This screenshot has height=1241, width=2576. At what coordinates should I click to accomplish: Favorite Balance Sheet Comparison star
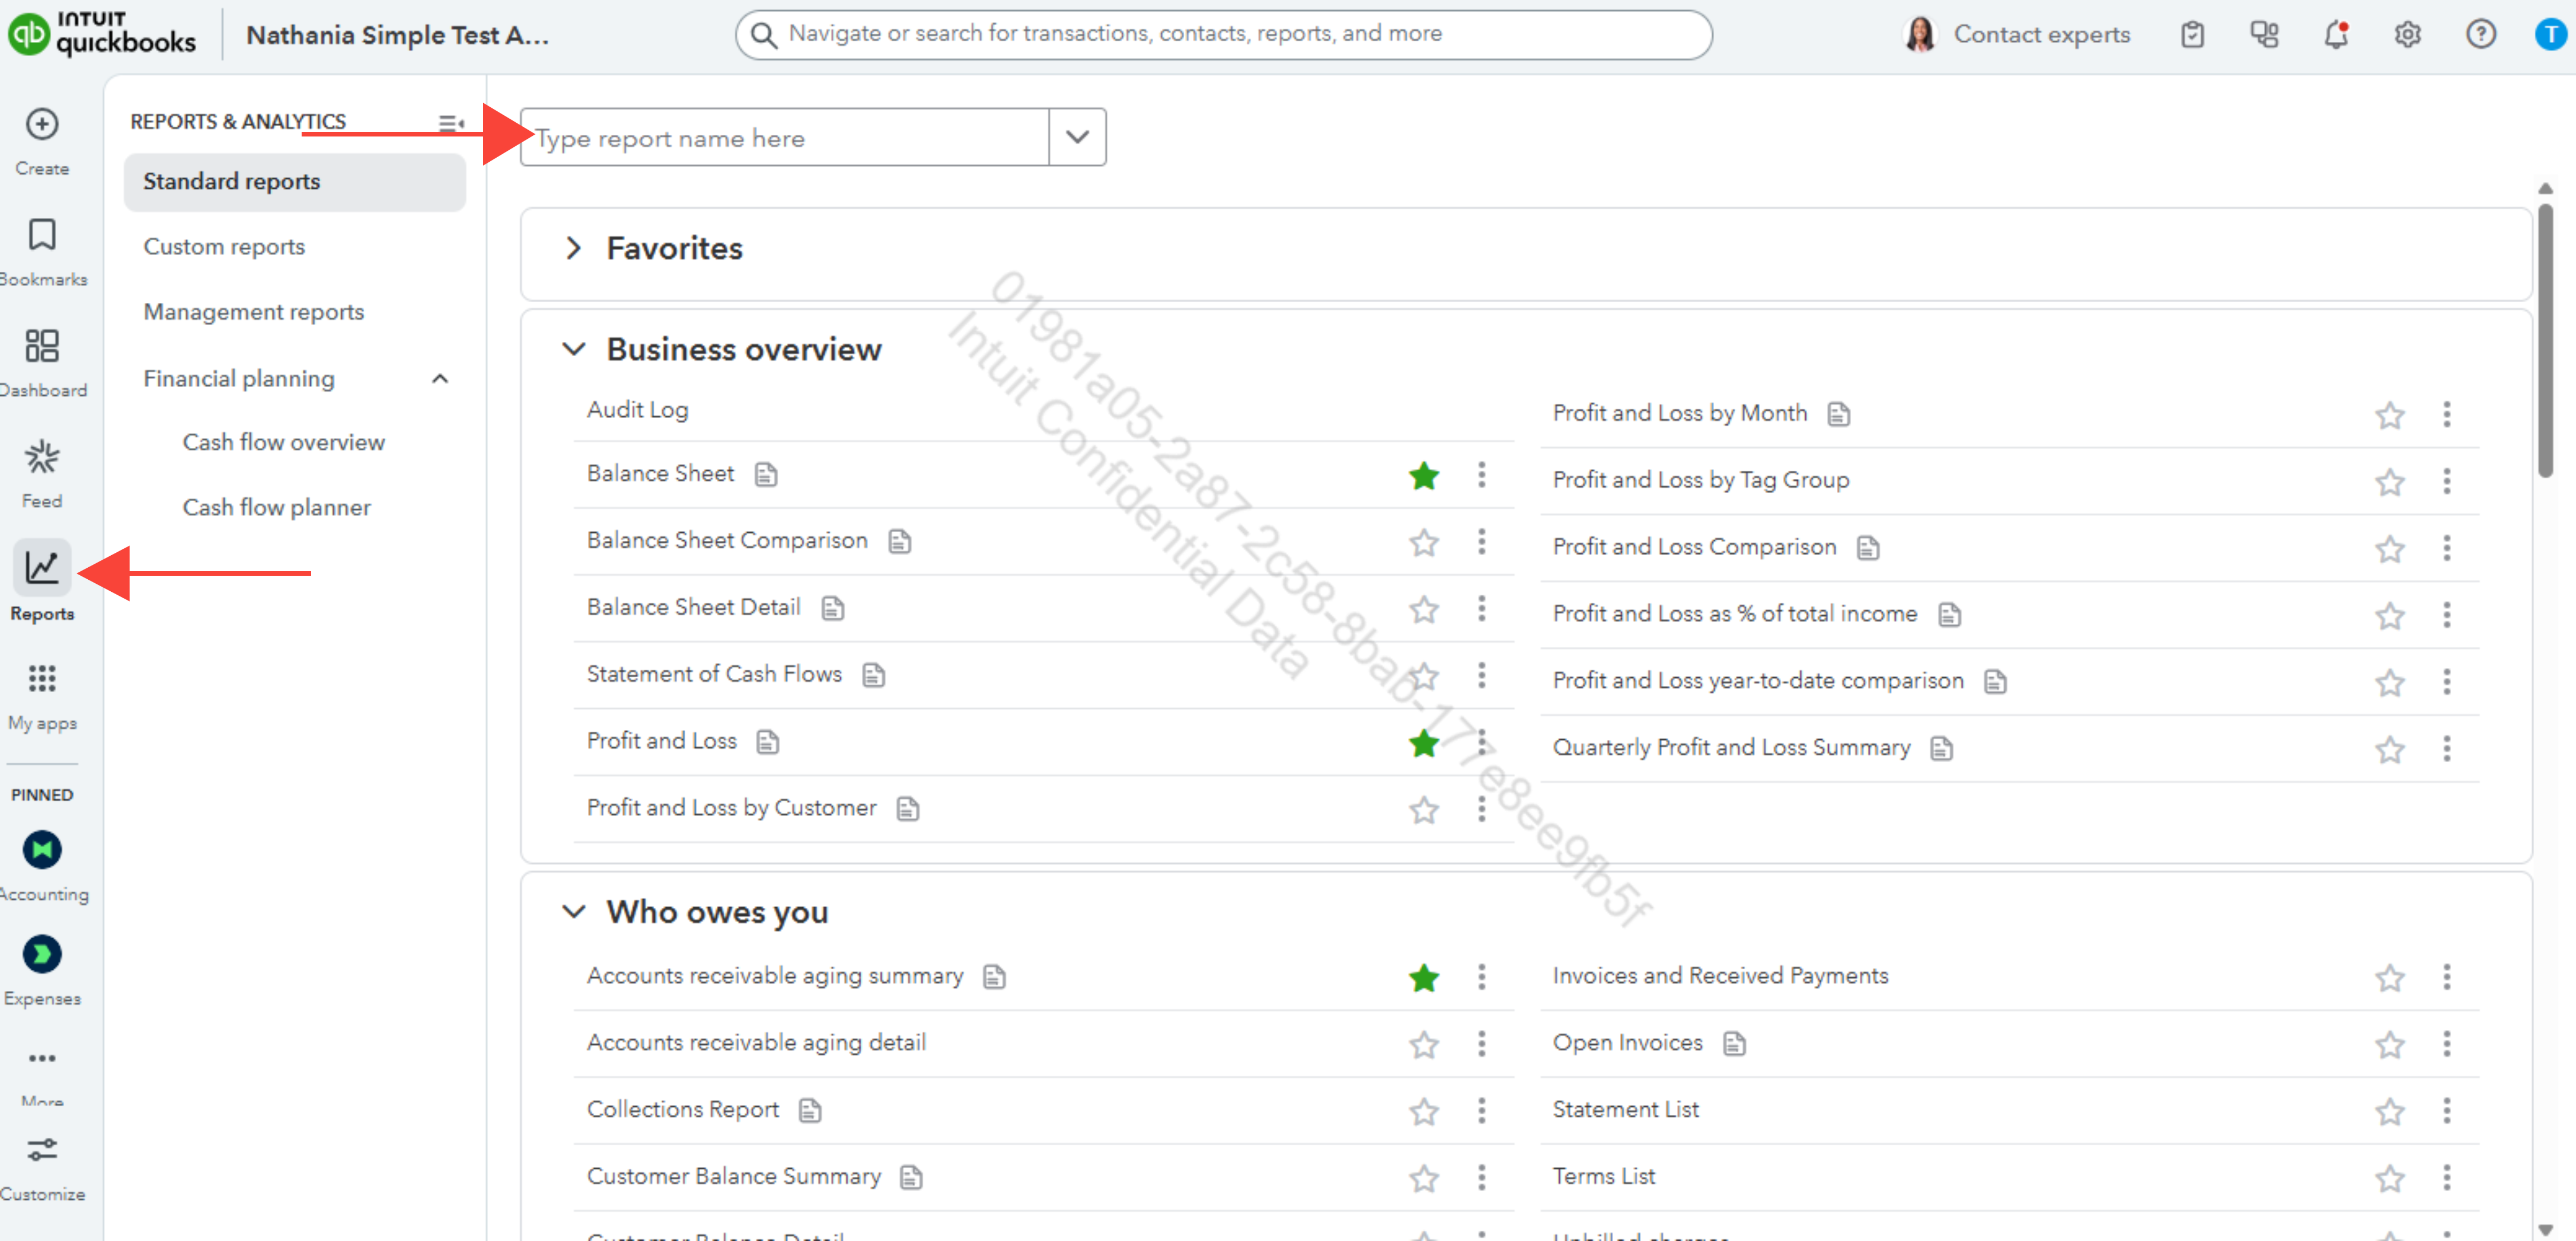coord(1424,543)
